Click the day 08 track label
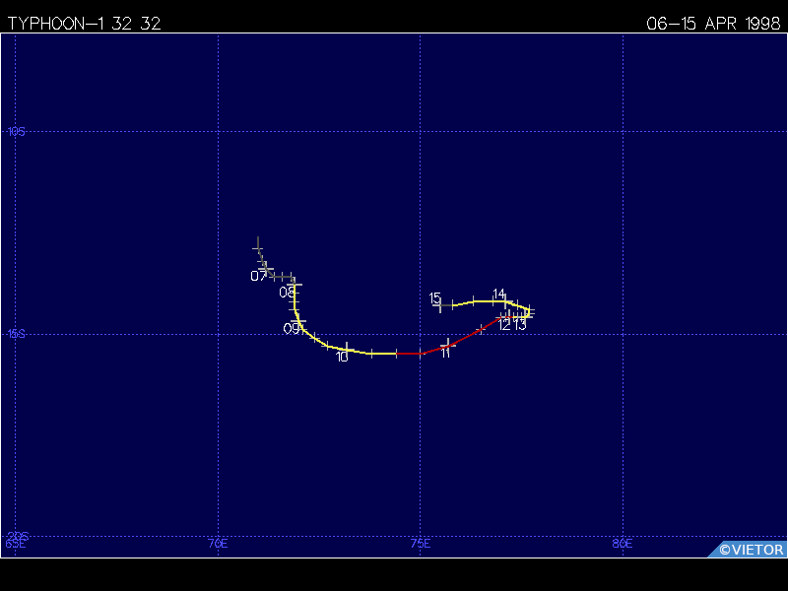 tap(287, 293)
